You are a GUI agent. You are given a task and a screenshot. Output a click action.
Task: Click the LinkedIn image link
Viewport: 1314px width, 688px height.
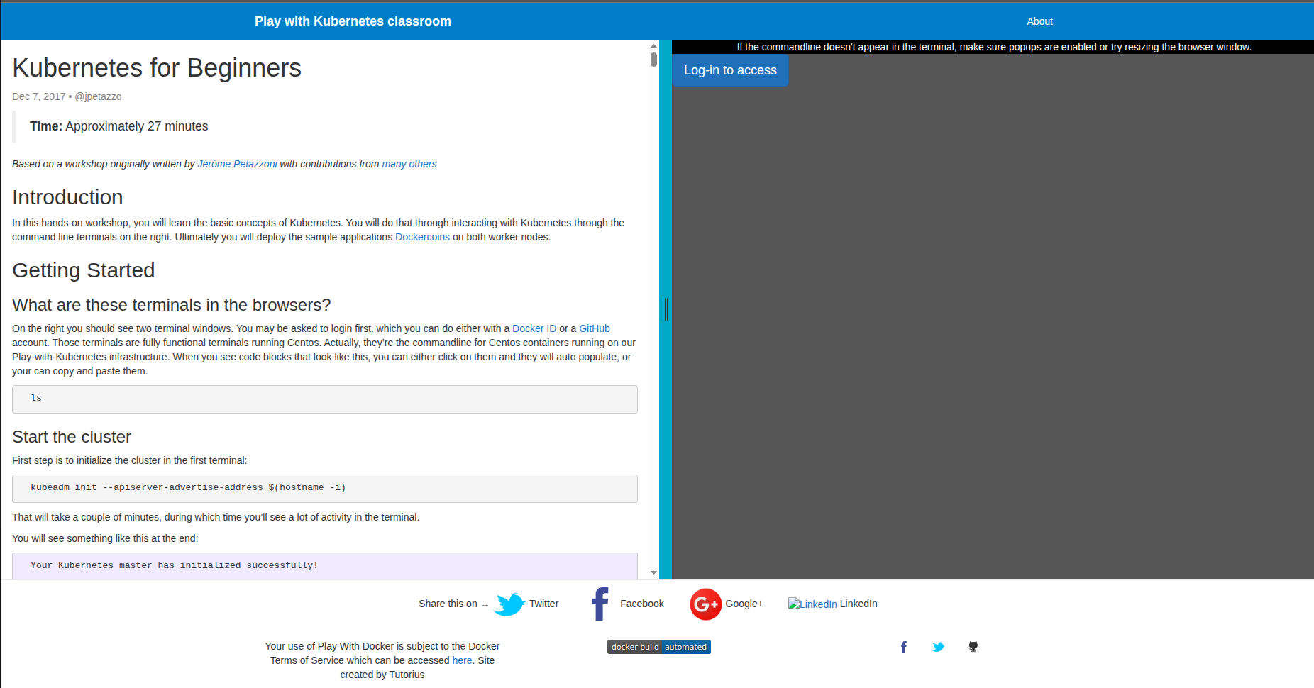(x=812, y=604)
